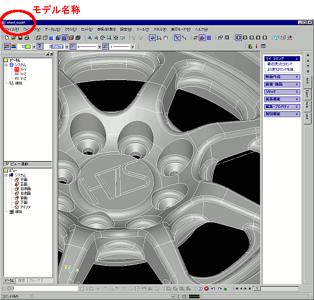This screenshot has height=300, width=314.
Task: Select the mesh cube display icon
Action: click(x=78, y=38)
